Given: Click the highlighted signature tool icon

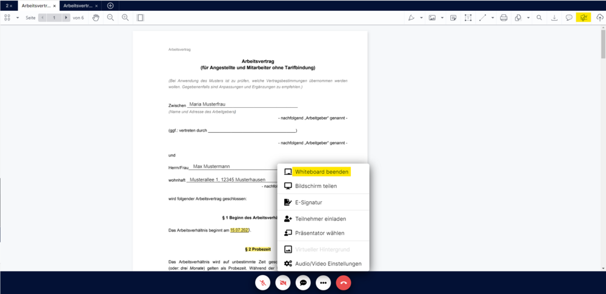Looking at the screenshot, I should [x=584, y=18].
